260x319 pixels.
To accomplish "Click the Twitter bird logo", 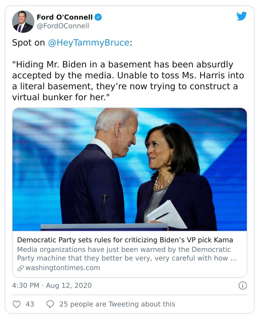I will (x=241, y=16).
